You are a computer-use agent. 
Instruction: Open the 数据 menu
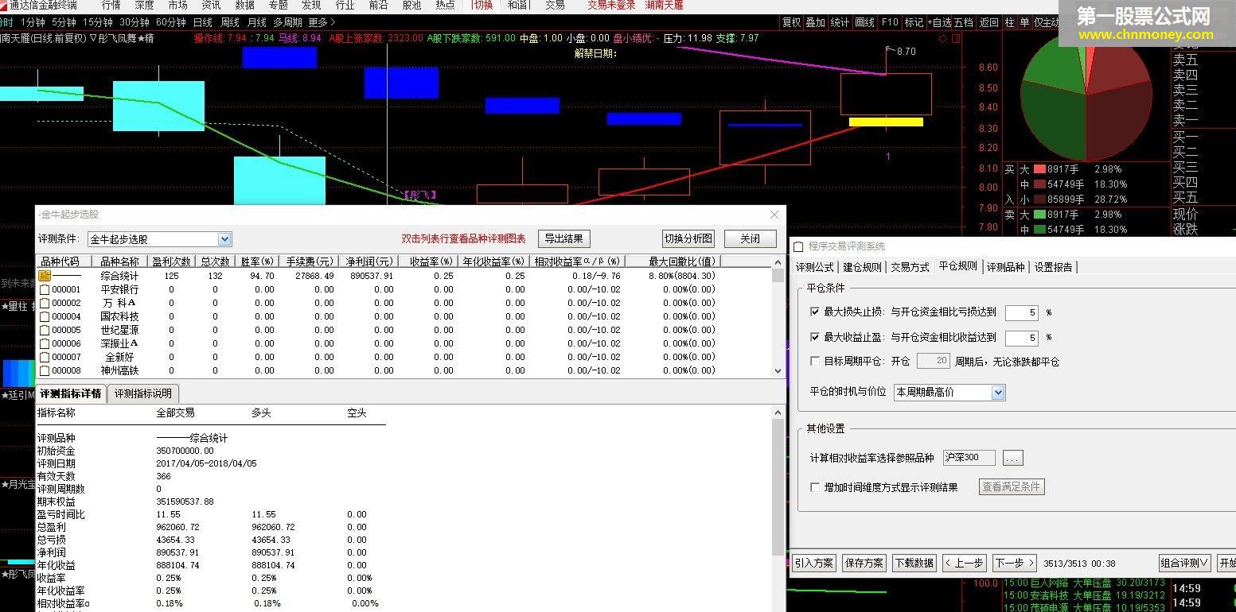coord(245,6)
